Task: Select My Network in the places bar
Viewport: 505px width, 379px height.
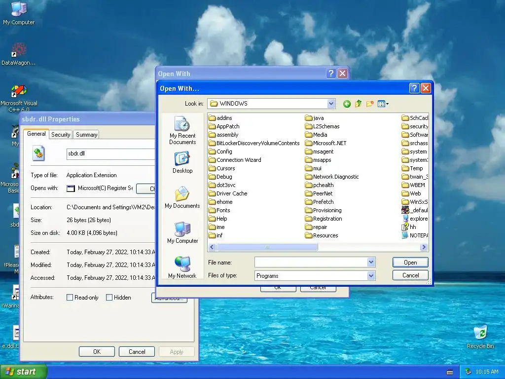Action: tap(182, 267)
